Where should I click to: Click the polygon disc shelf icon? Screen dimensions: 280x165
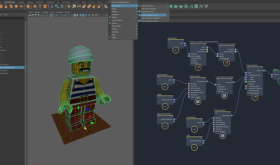[21, 6]
